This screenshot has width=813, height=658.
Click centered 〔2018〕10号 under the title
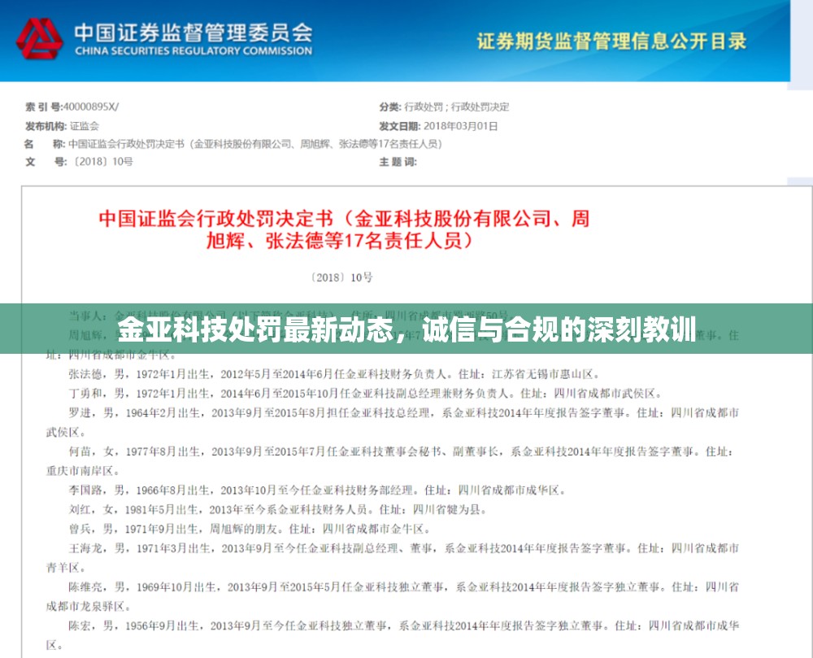click(341, 277)
